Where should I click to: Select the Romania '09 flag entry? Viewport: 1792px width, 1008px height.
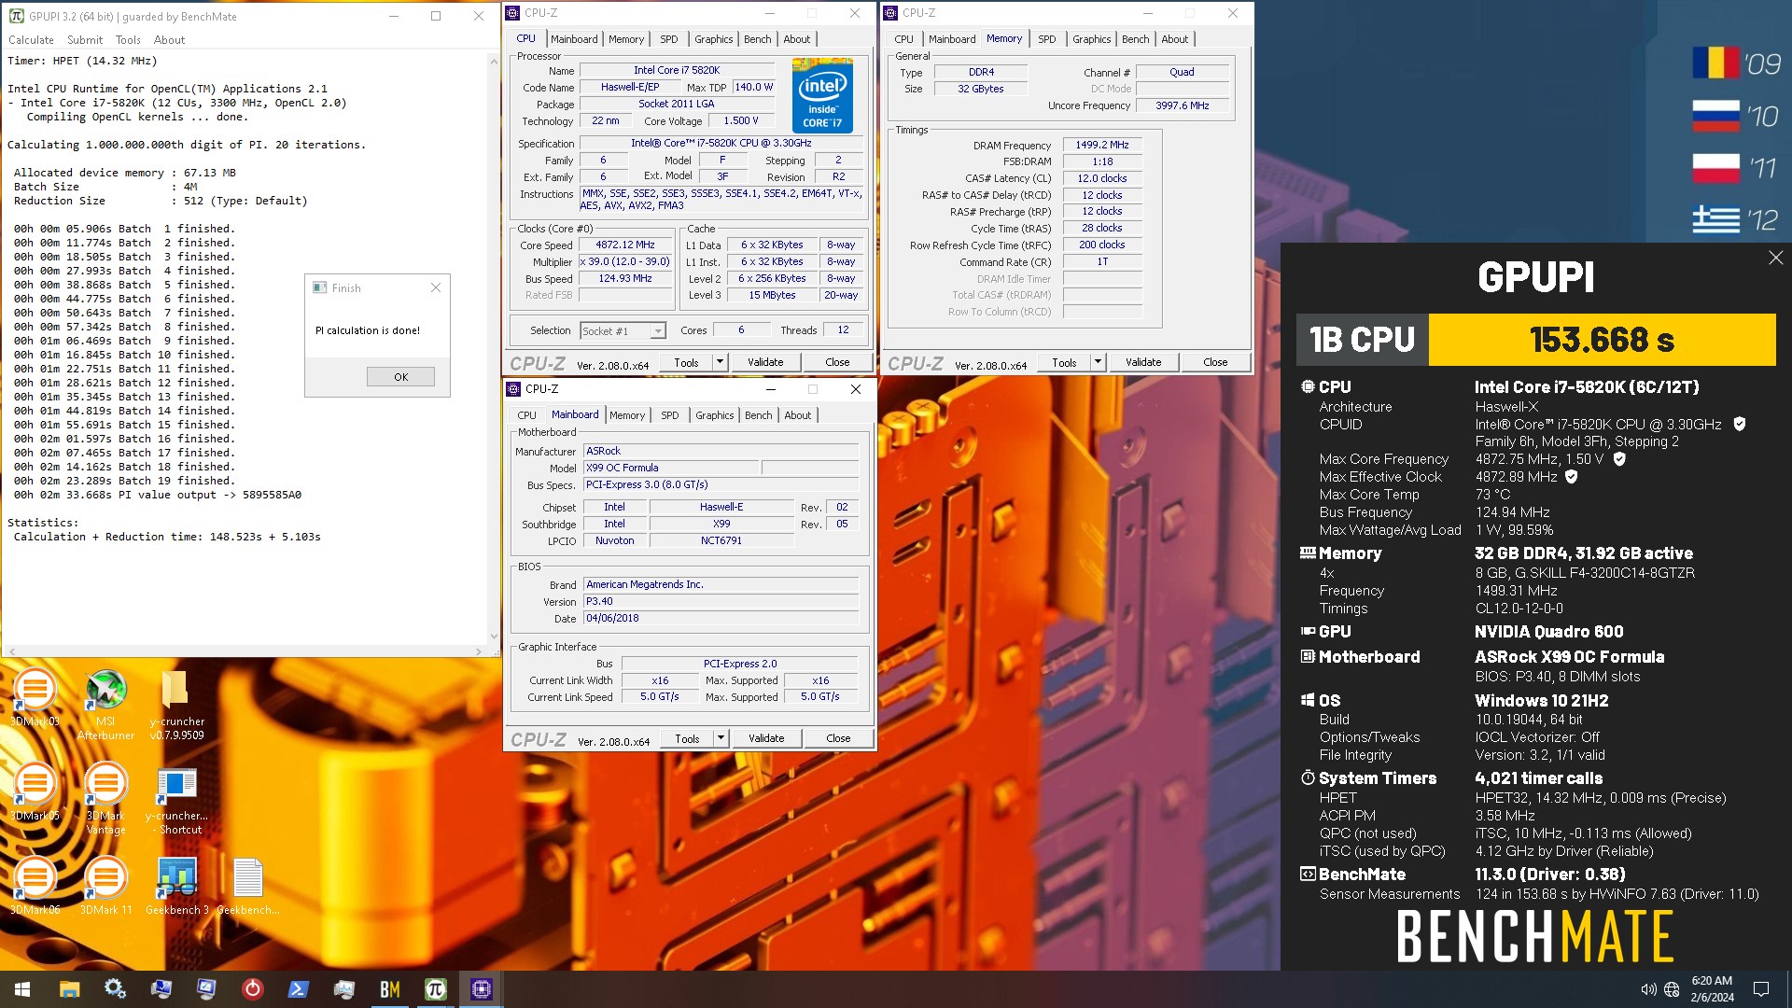(x=1737, y=63)
